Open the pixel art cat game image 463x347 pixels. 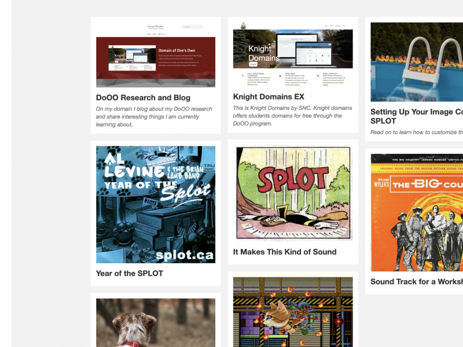[293, 312]
